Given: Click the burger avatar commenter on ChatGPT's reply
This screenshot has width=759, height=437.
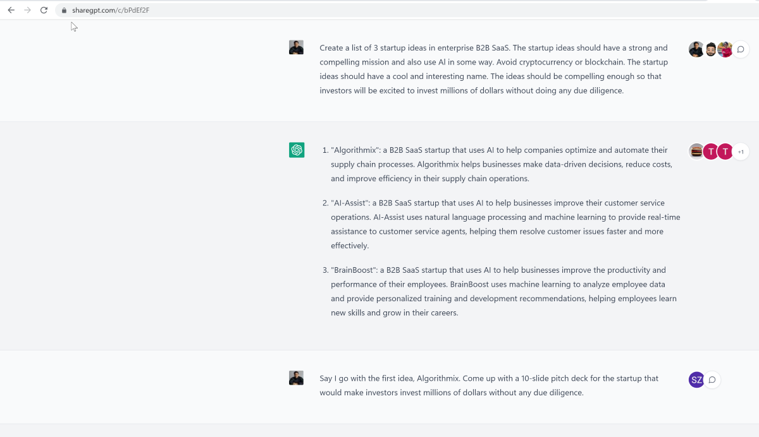Looking at the screenshot, I should click(x=696, y=152).
